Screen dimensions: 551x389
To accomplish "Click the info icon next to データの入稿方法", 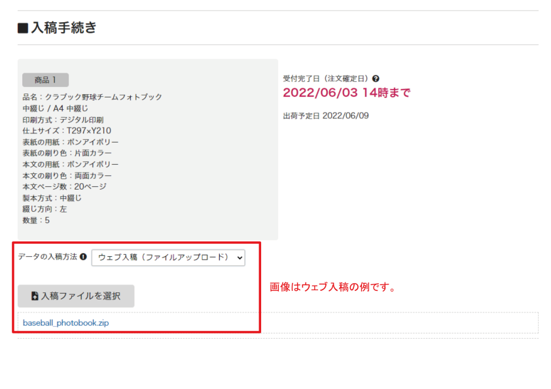I will 83,257.
